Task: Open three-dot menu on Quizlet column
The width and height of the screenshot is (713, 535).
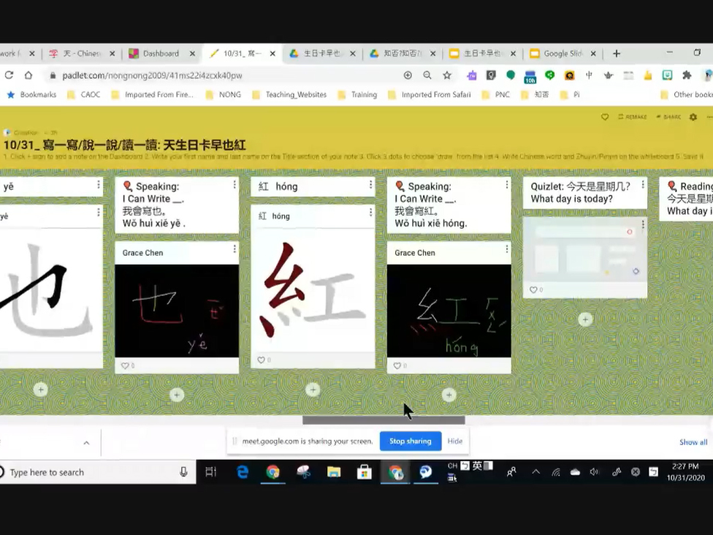Action: [643, 186]
